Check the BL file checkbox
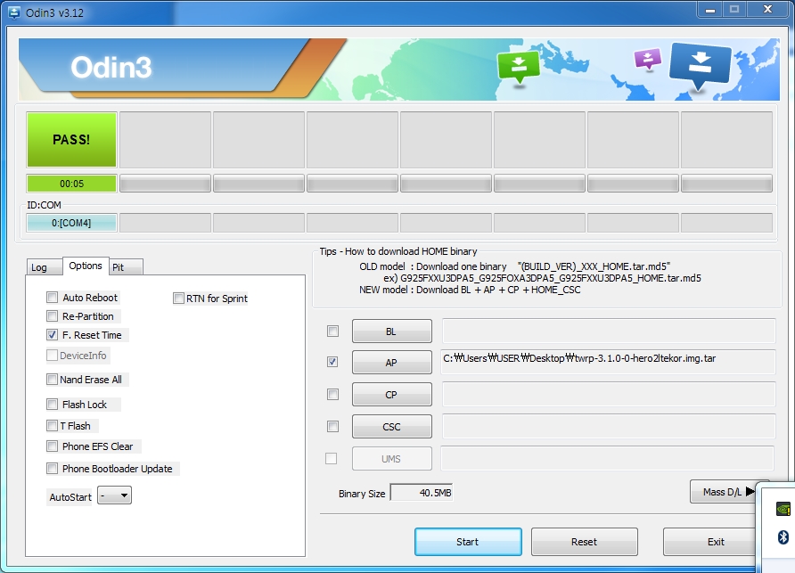 pyautogui.click(x=332, y=332)
